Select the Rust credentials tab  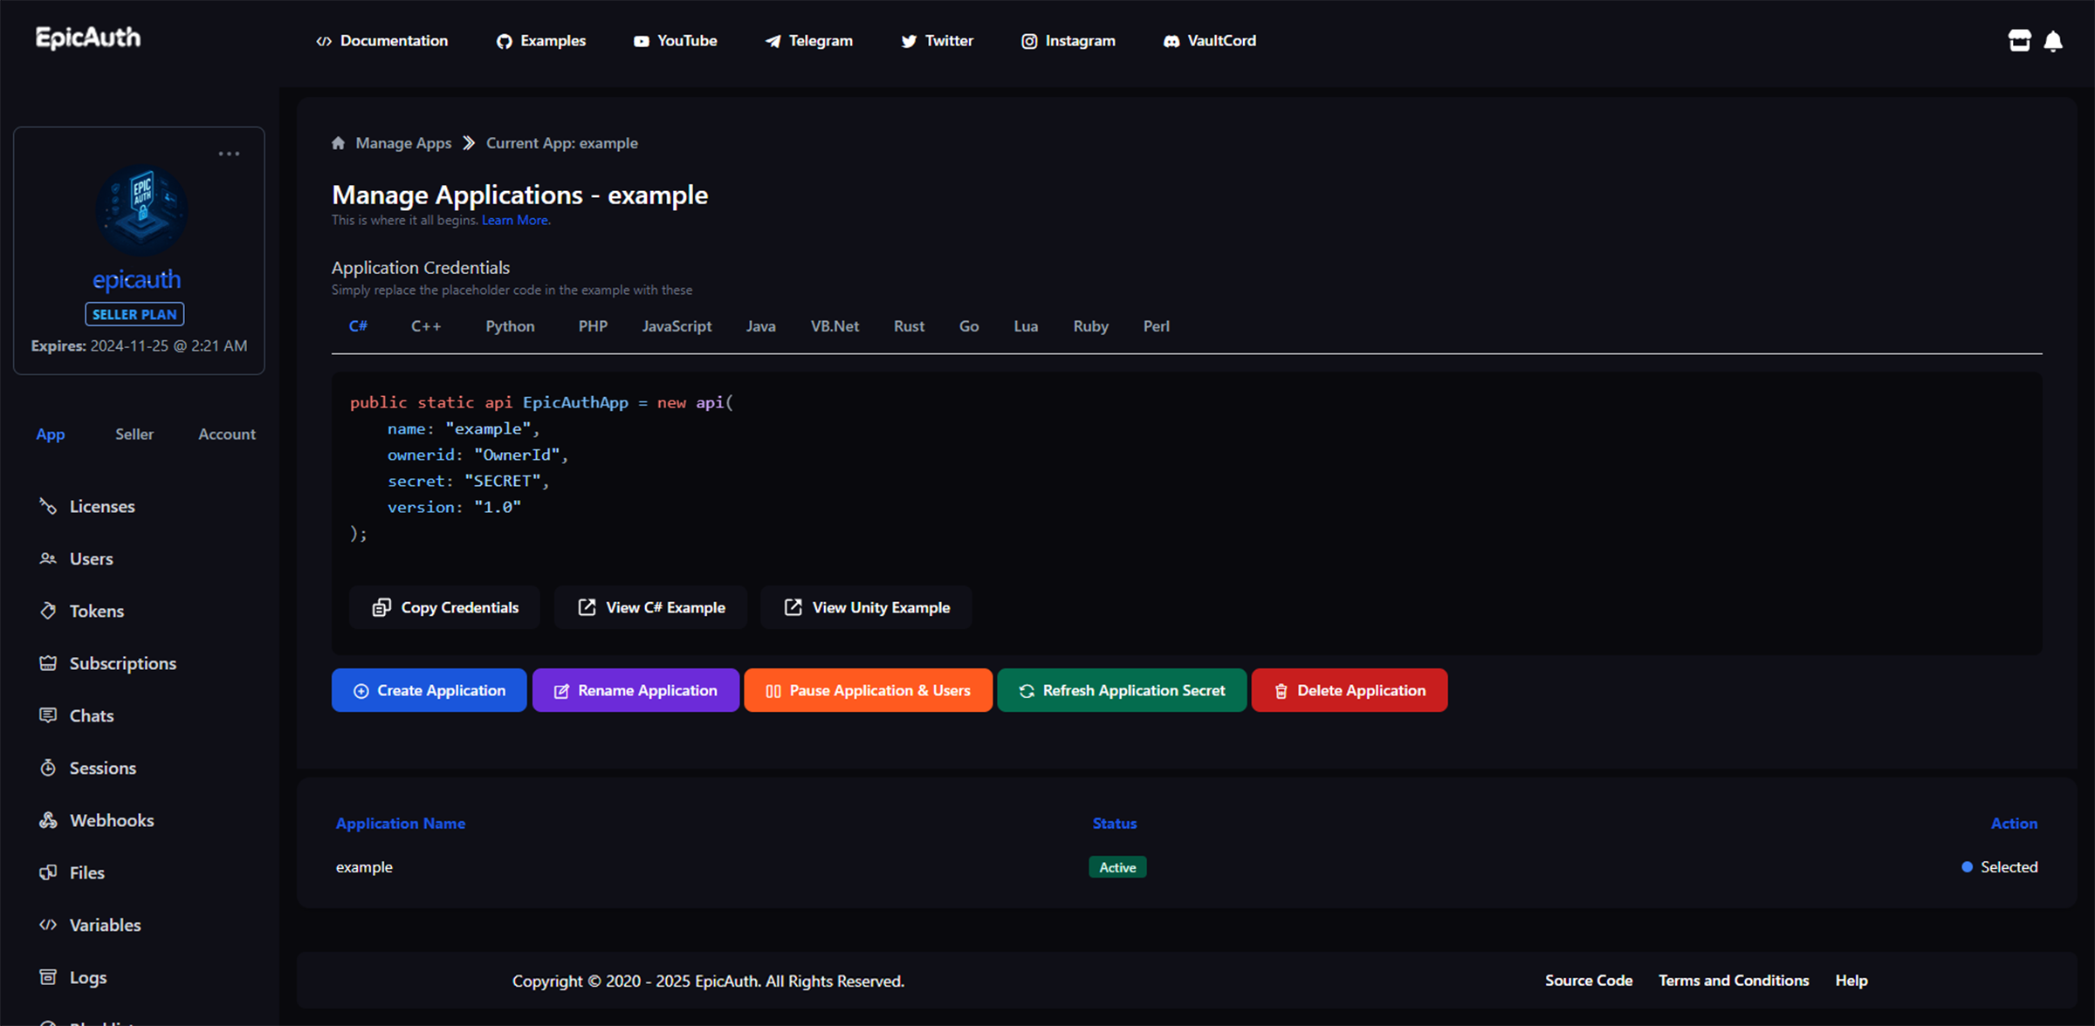click(x=909, y=326)
